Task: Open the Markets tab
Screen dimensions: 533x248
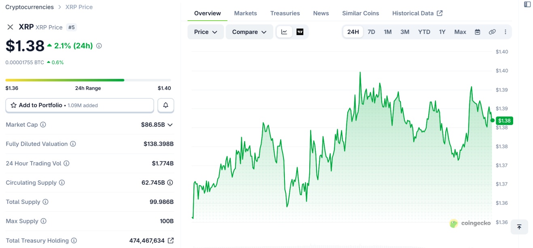Action: (x=246, y=13)
